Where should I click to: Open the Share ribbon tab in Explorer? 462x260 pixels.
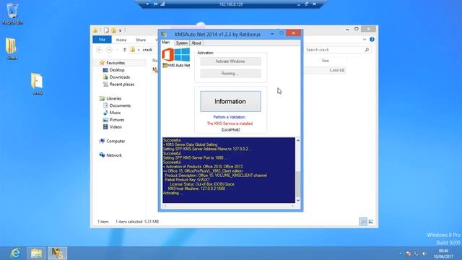point(141,40)
